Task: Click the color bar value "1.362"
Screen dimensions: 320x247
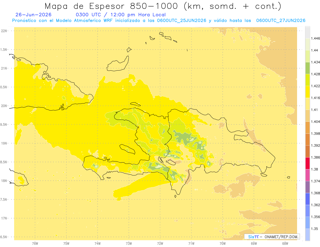Action: (315, 205)
